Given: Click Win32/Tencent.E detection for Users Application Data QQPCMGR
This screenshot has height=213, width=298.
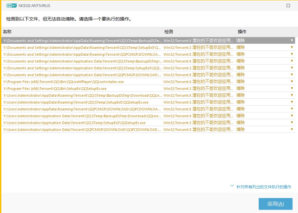Looking at the screenshot, I should point(198,130).
